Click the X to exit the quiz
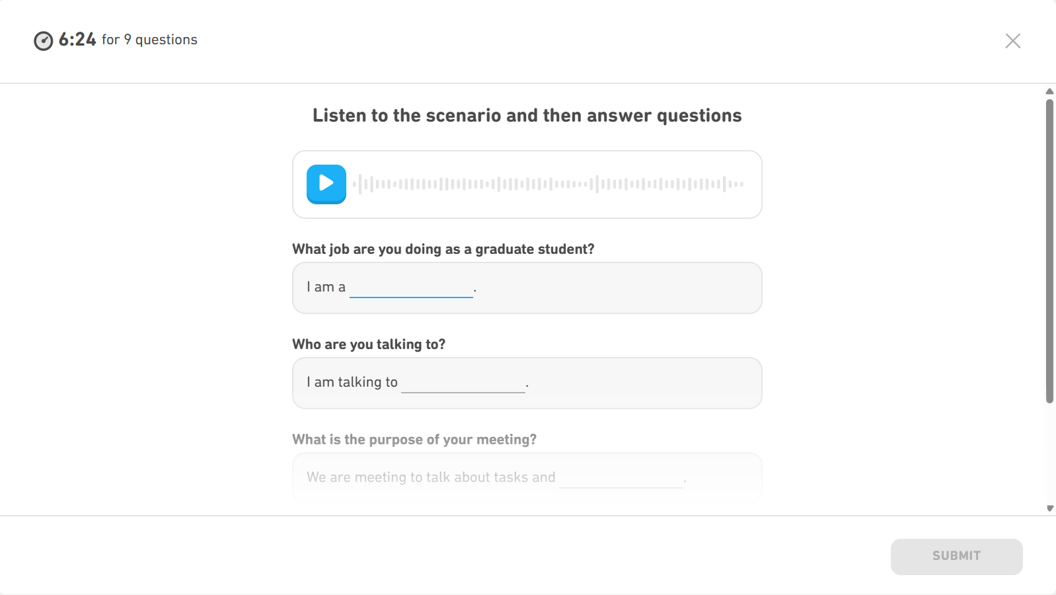1056x595 pixels. coord(1012,40)
